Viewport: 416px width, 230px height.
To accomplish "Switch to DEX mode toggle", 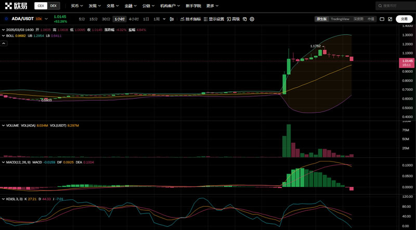I will [x=54, y=6].
